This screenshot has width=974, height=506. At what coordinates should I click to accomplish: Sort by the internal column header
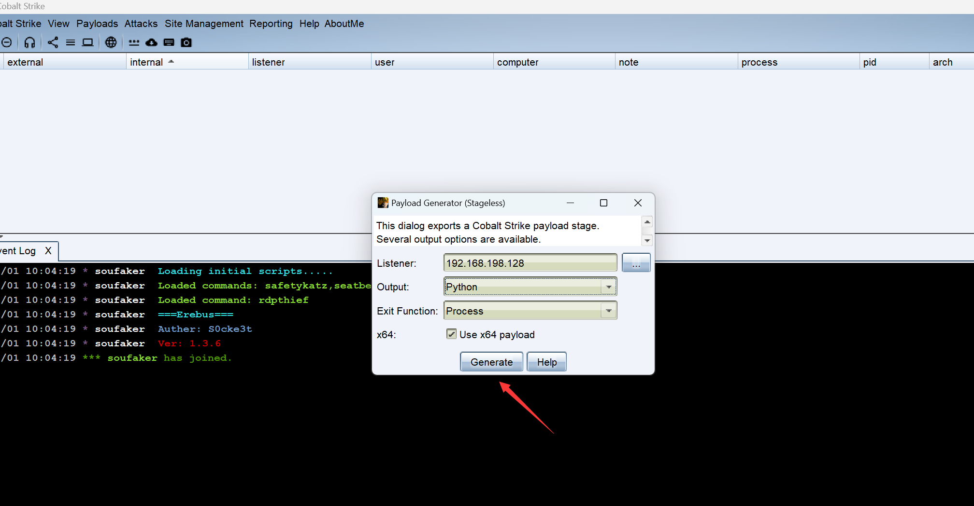click(x=187, y=62)
